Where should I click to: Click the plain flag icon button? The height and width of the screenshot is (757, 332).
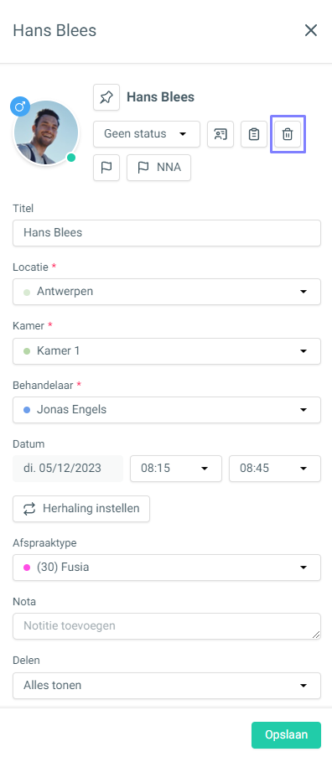point(106,168)
